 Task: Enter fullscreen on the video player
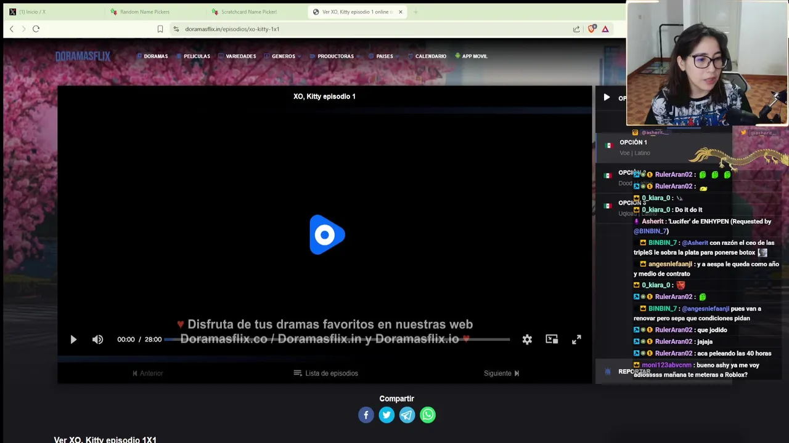[x=576, y=340]
